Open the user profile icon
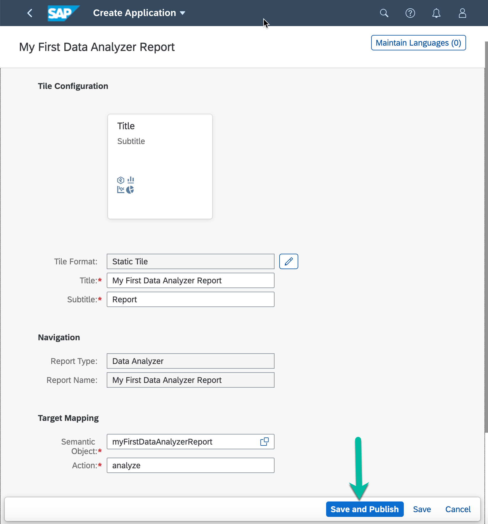The width and height of the screenshot is (488, 524). click(x=462, y=13)
